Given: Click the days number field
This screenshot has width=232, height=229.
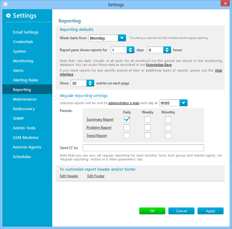Looking at the screenshot, I should [x=119, y=50].
